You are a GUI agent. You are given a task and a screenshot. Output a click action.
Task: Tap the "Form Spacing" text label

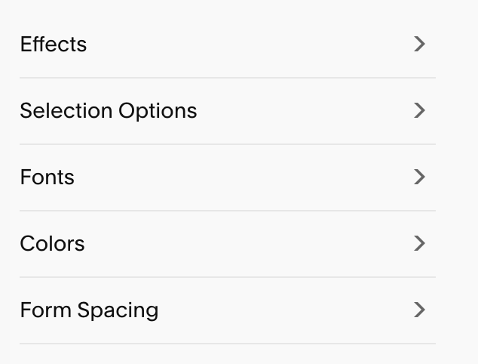coord(89,310)
